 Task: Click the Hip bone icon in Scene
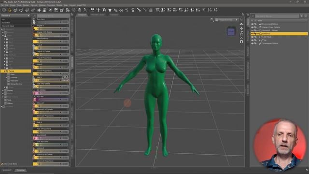point(262,40)
